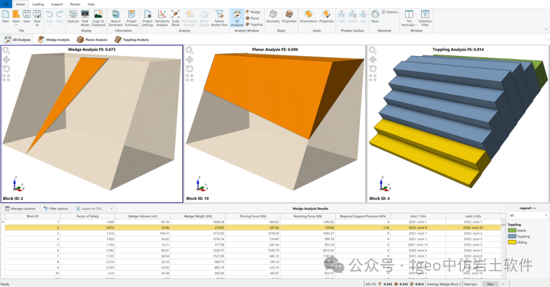Open the Help ribbon tab
This screenshot has width=550, height=287.
[x=91, y=4]
